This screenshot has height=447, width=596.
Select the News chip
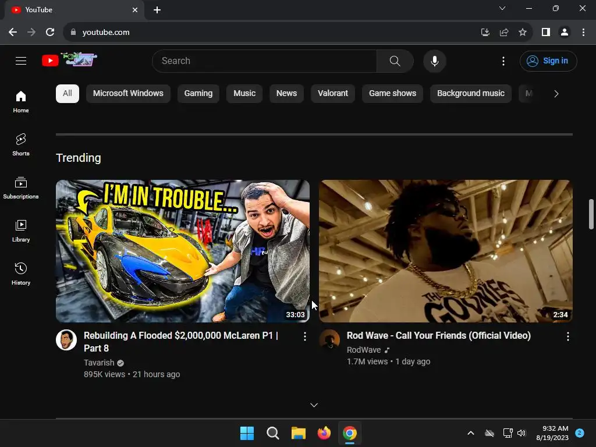[x=286, y=94]
